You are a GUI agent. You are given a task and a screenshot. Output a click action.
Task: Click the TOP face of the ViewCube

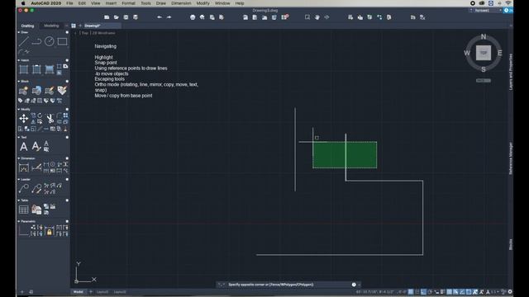tap(484, 53)
